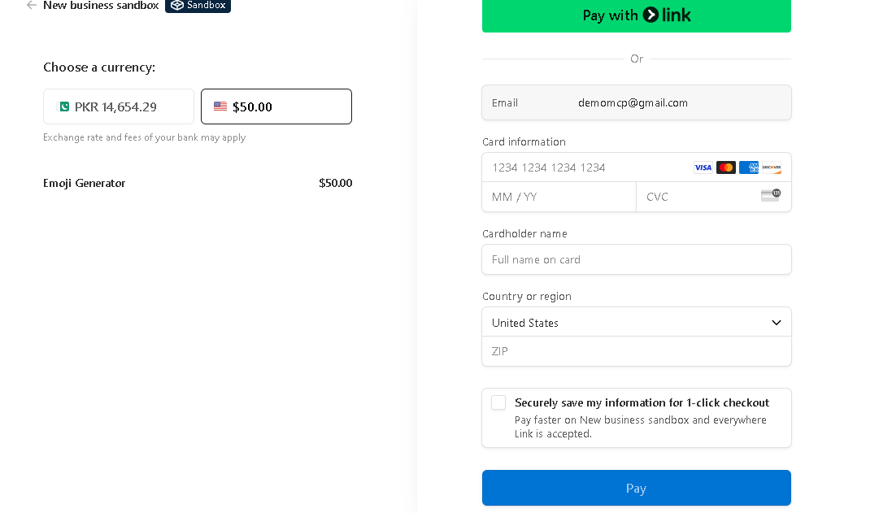Click the MM / YY expiry field
Image resolution: width=892 pixels, height=513 pixels.
(x=559, y=197)
